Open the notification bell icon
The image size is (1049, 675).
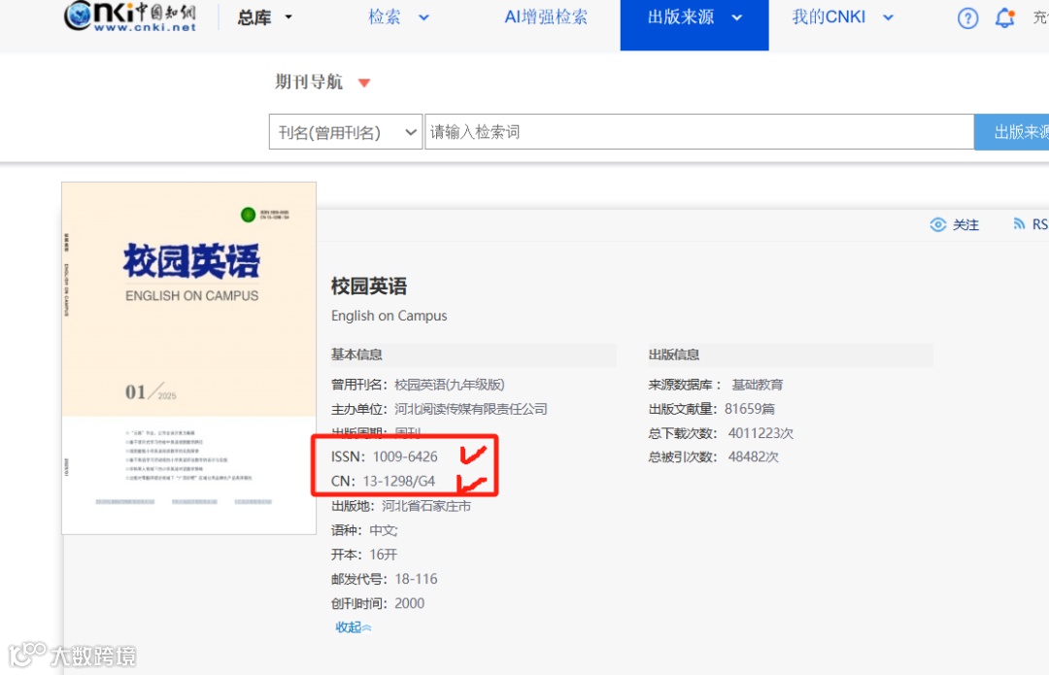pyautogui.click(x=1005, y=18)
